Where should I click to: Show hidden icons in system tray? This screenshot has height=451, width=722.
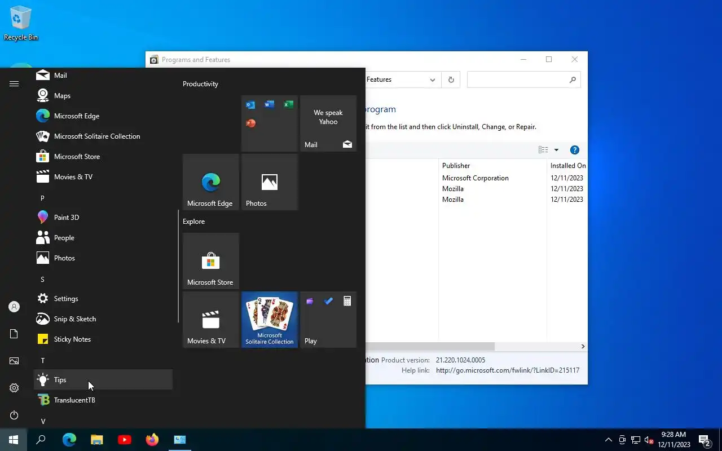(608, 440)
